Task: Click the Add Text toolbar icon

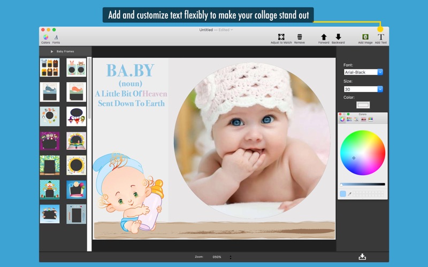Action: tap(381, 38)
